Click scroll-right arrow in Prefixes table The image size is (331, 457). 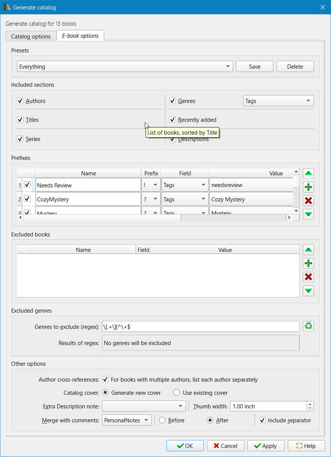coord(289,218)
